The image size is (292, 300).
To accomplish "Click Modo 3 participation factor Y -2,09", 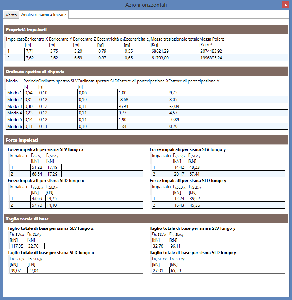I will [193, 106].
